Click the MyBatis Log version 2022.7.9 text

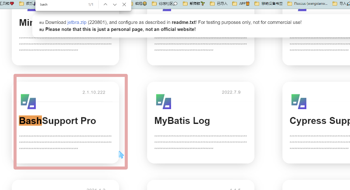pyautogui.click(x=231, y=92)
